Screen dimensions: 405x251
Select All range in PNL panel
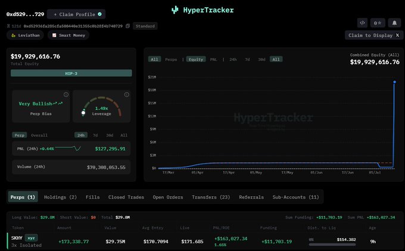point(124,135)
